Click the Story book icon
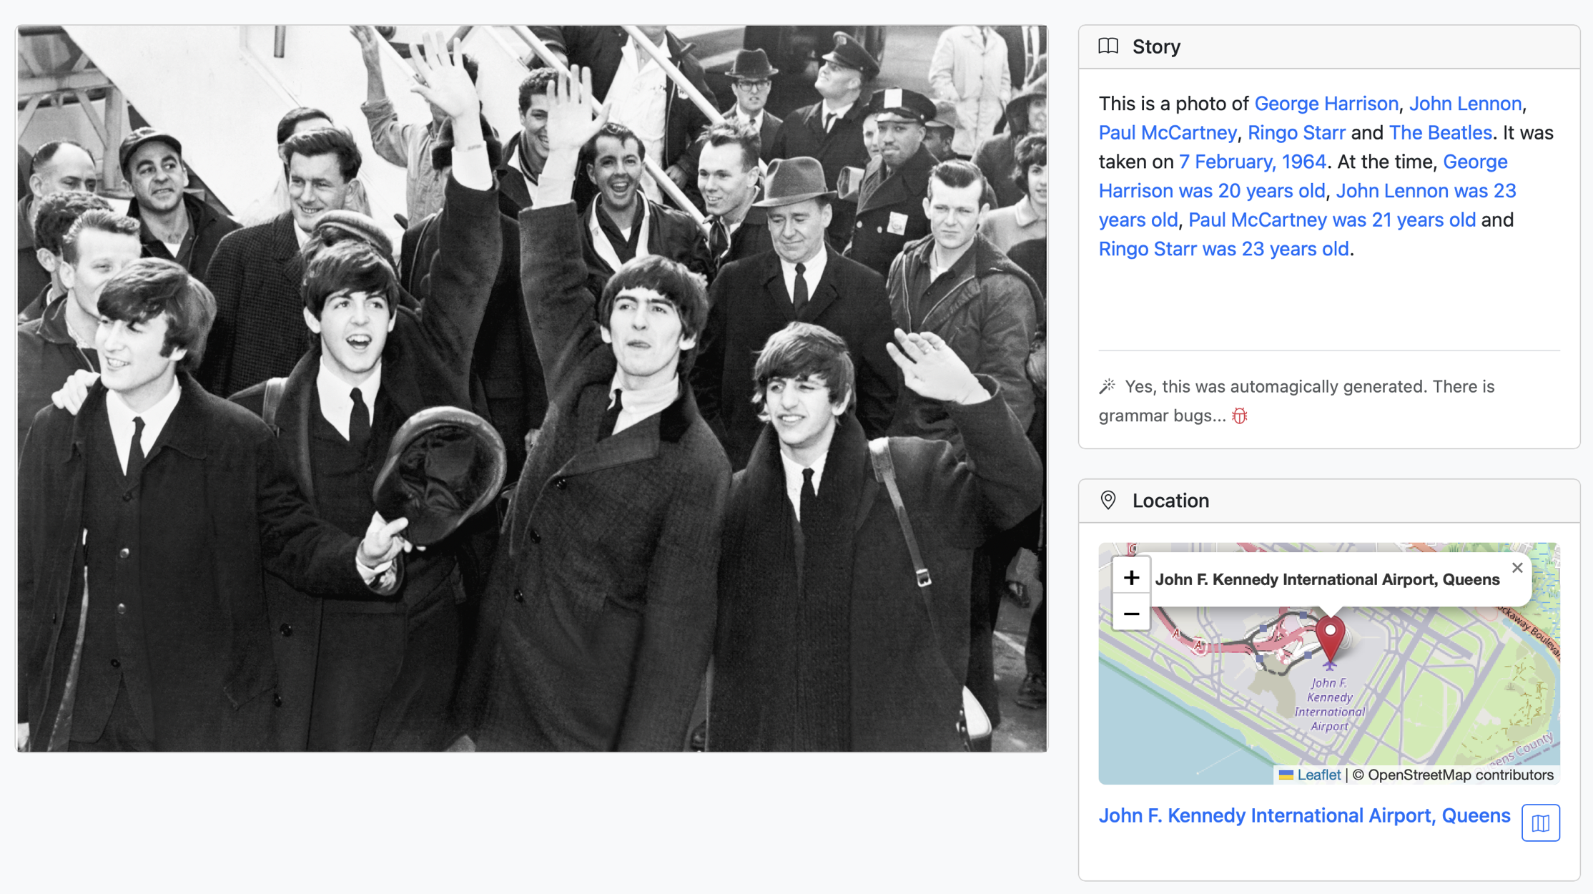The width and height of the screenshot is (1593, 894). (x=1107, y=46)
